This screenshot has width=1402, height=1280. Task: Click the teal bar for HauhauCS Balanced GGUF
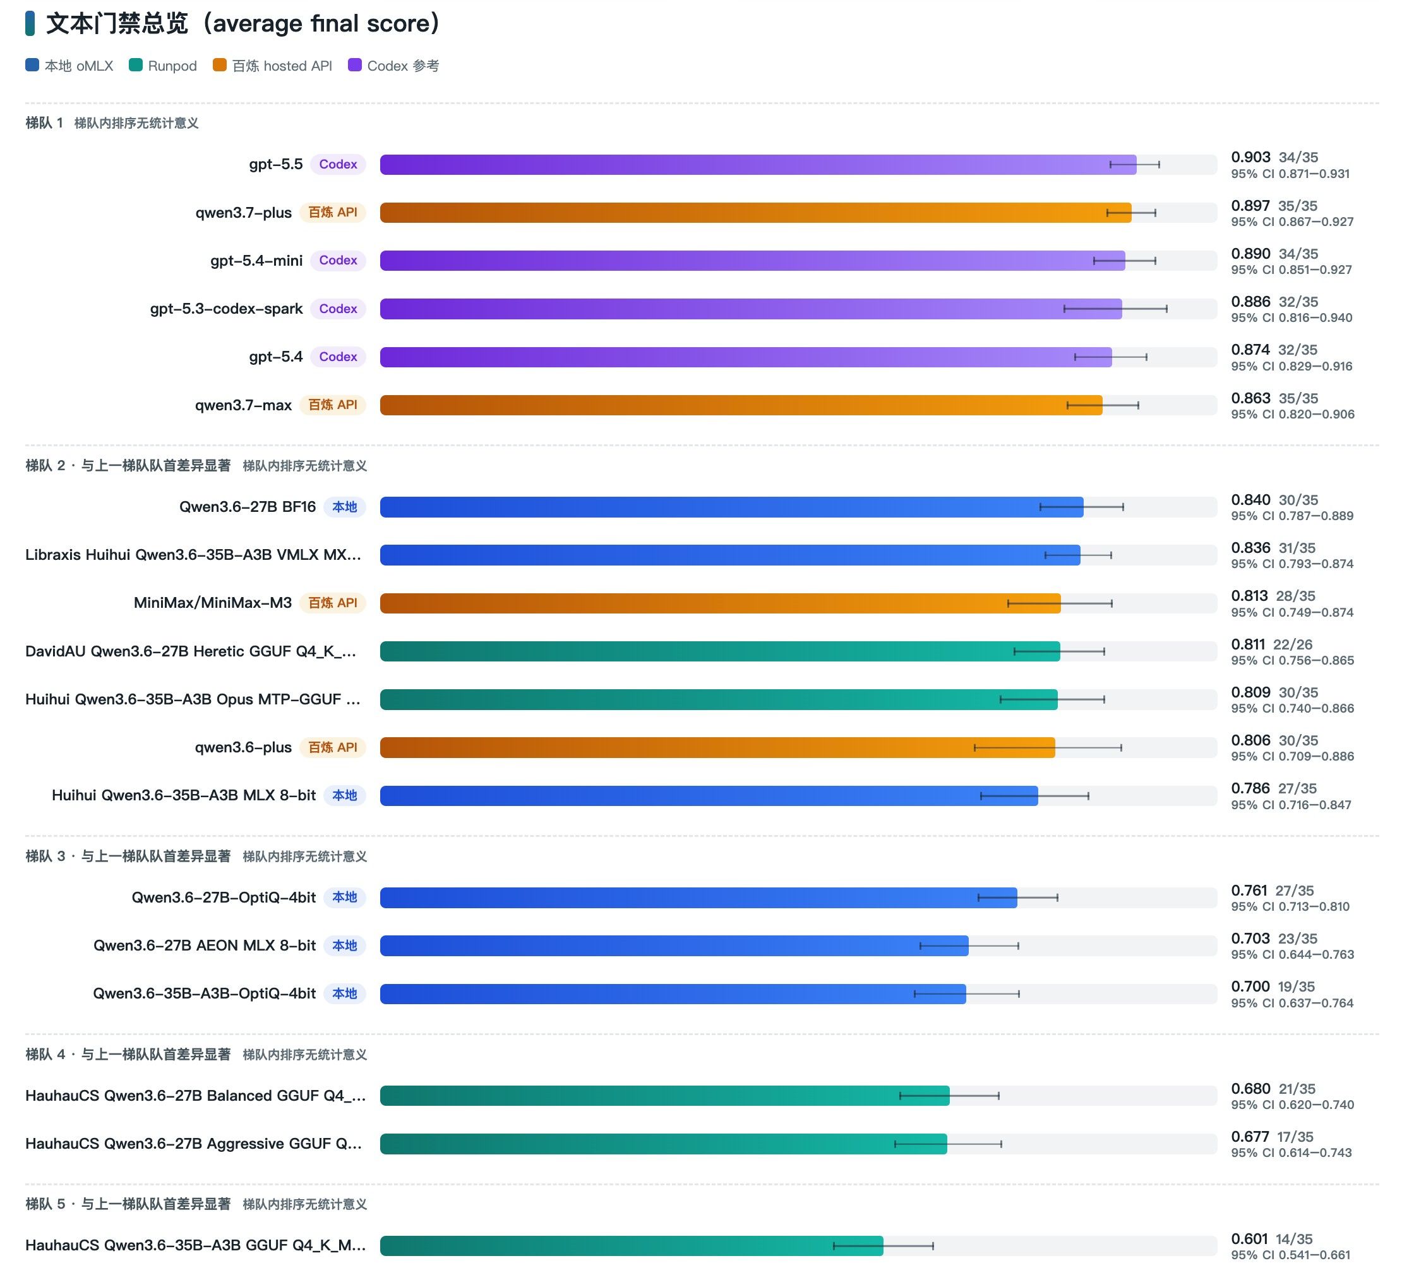coord(665,1095)
